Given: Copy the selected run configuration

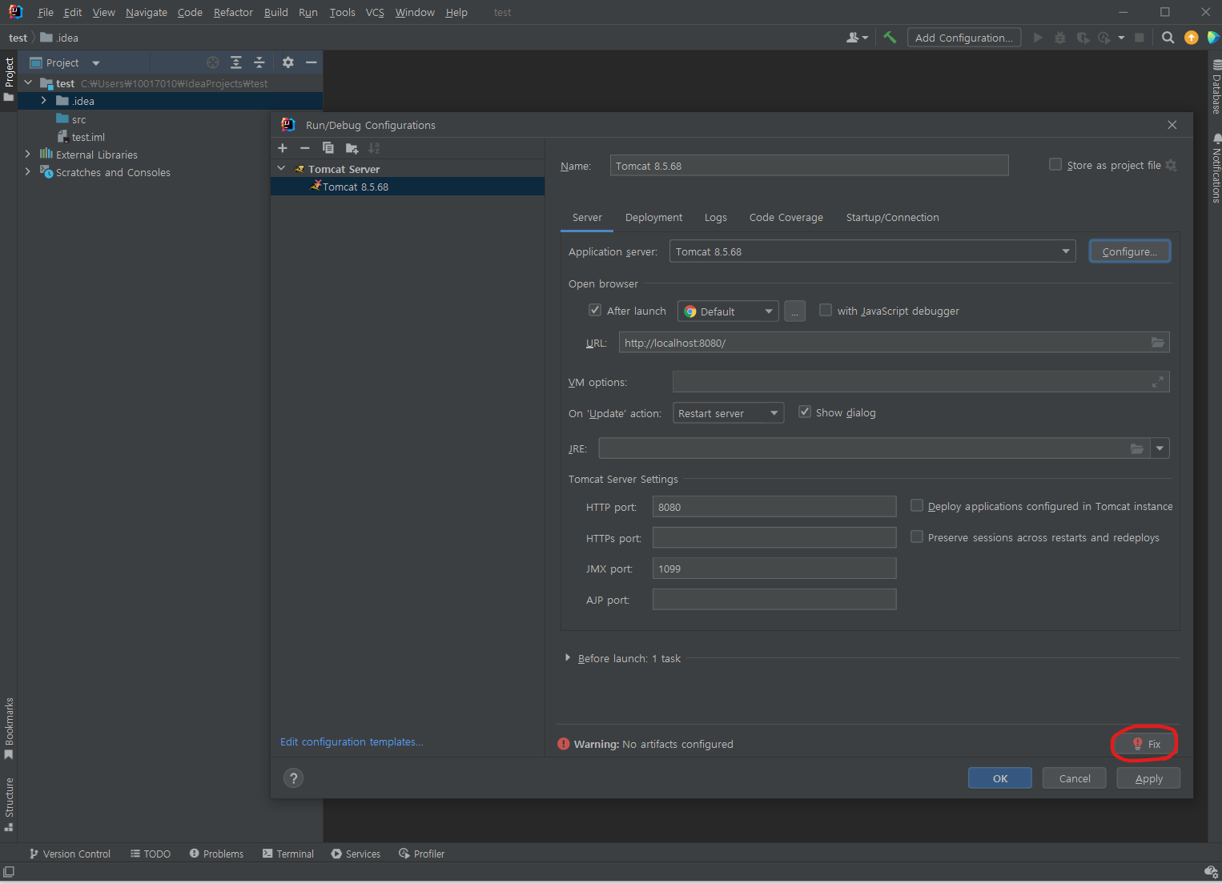Looking at the screenshot, I should click(328, 148).
